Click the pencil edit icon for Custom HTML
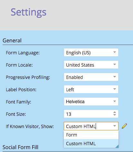Viewport: 133px width, 152px height. tap(124, 126)
